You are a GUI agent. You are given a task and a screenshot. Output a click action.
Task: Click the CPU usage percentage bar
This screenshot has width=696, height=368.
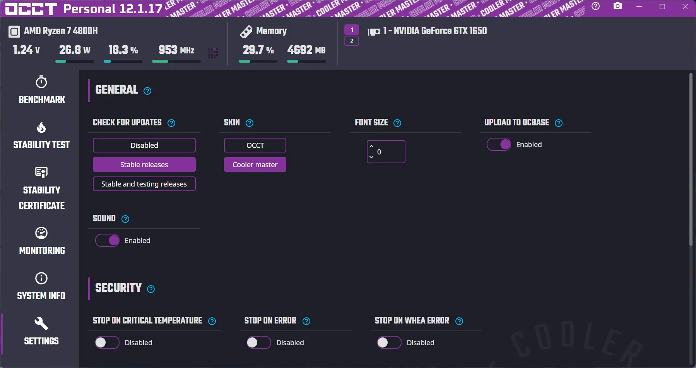click(x=123, y=61)
